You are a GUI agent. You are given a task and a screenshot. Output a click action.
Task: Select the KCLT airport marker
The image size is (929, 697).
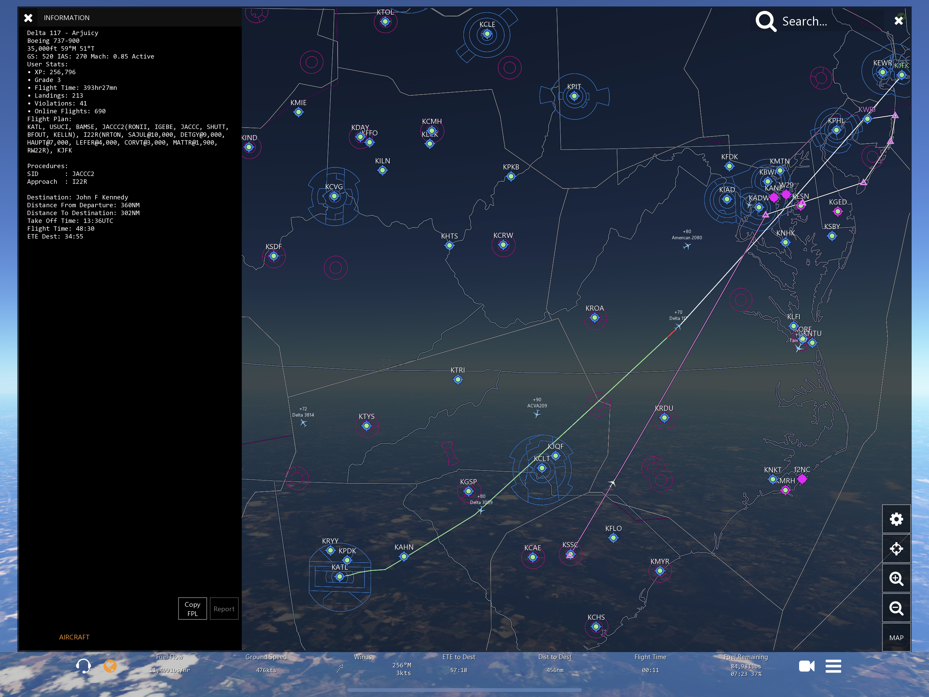(x=542, y=468)
